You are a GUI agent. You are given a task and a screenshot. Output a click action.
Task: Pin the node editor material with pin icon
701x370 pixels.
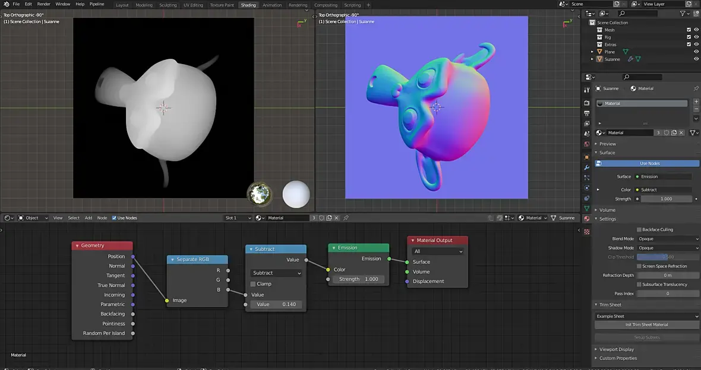(346, 218)
